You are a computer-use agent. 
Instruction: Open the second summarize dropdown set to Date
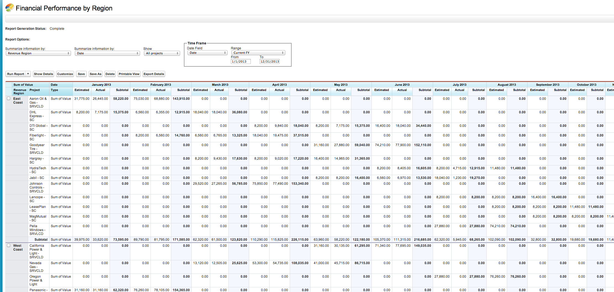point(107,53)
